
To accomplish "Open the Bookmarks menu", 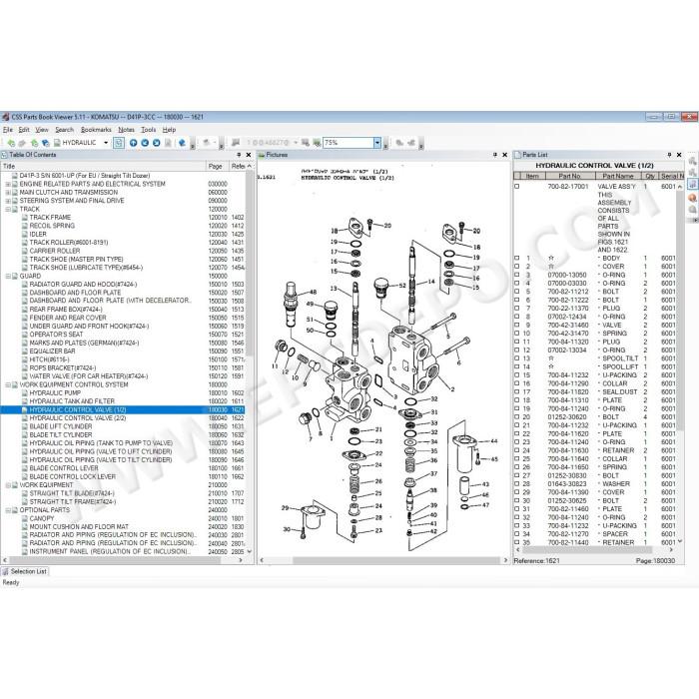I will 96,130.
